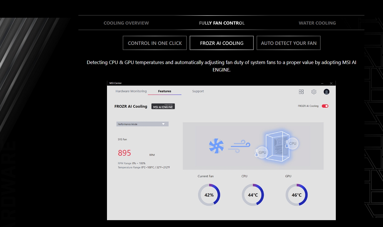383x227 pixels.
Task: Click the CPU temperature bubble in the diagram
Action: [292, 144]
